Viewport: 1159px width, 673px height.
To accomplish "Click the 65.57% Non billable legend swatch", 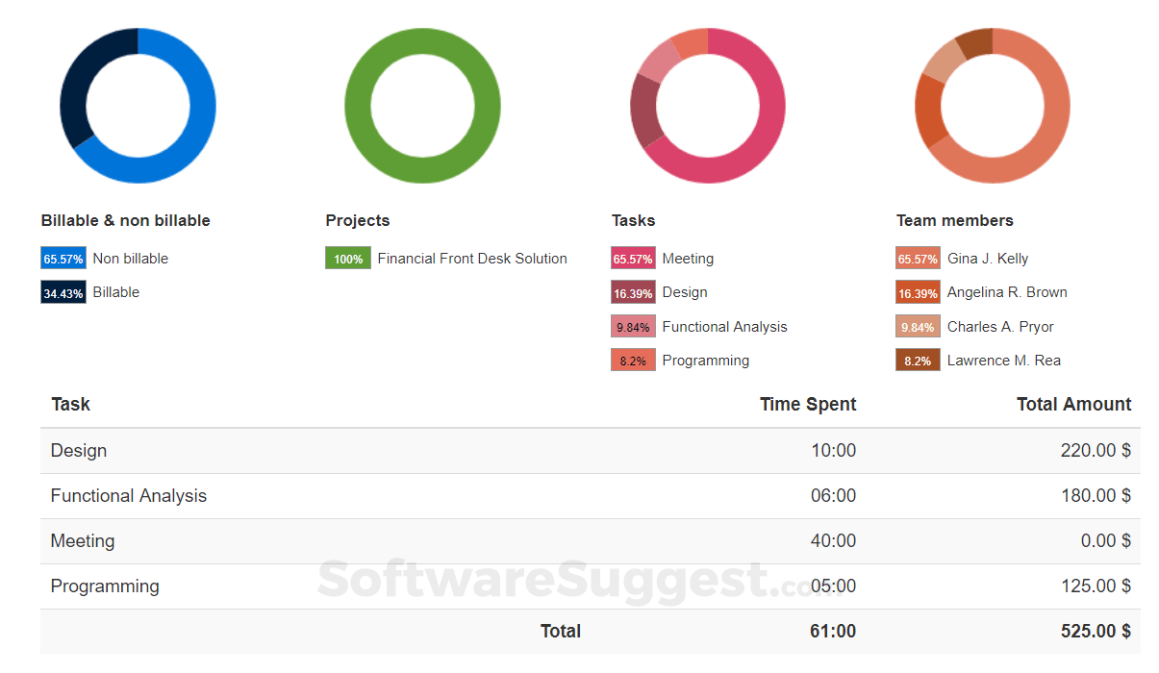I will pyautogui.click(x=63, y=259).
